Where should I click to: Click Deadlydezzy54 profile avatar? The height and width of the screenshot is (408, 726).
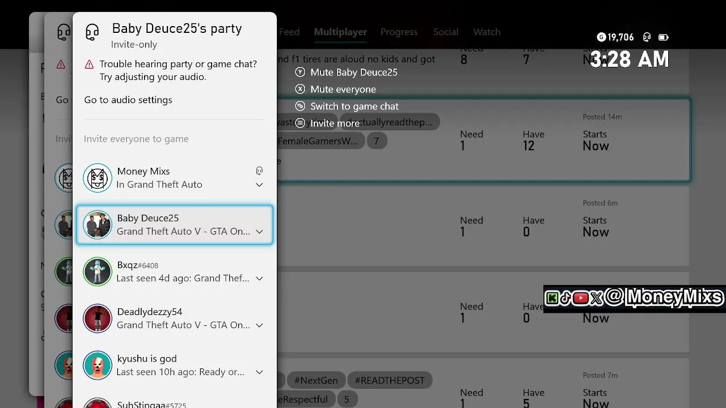coord(98,318)
